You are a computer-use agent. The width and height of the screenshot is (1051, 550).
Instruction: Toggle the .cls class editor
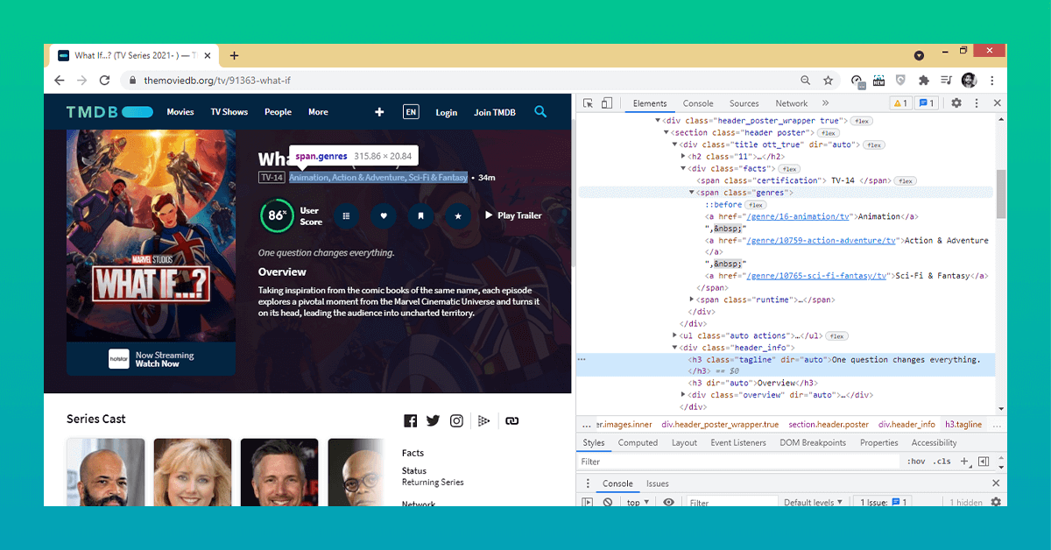pyautogui.click(x=942, y=462)
